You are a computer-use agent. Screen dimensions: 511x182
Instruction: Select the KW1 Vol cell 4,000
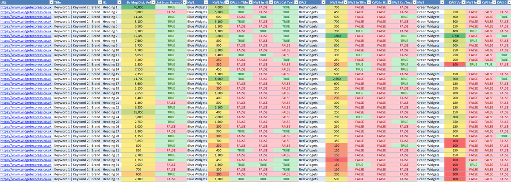click(218, 8)
